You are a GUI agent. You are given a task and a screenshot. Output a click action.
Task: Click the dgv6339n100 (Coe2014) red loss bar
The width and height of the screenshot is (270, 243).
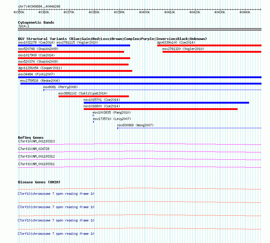pos(209,45)
